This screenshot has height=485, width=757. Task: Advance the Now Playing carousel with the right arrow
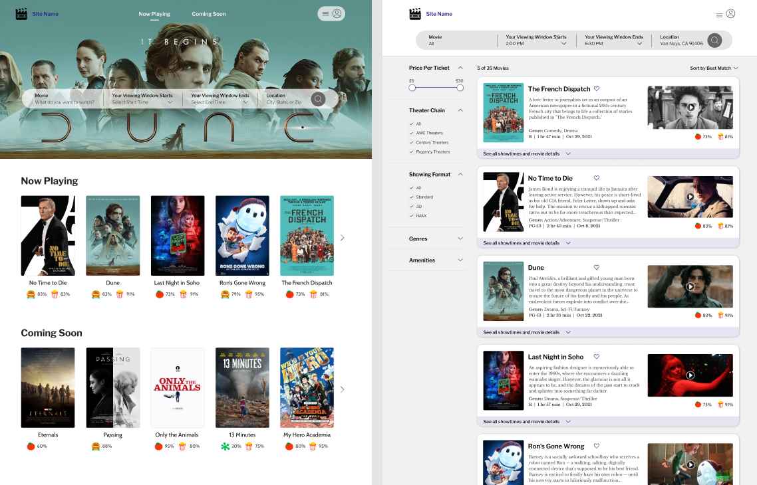point(343,238)
